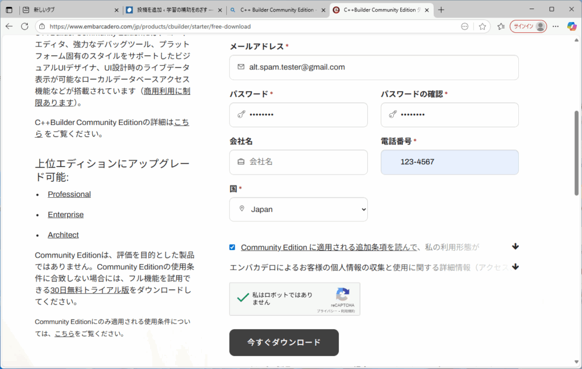Click the scrollbar up arrow

click(576, 40)
